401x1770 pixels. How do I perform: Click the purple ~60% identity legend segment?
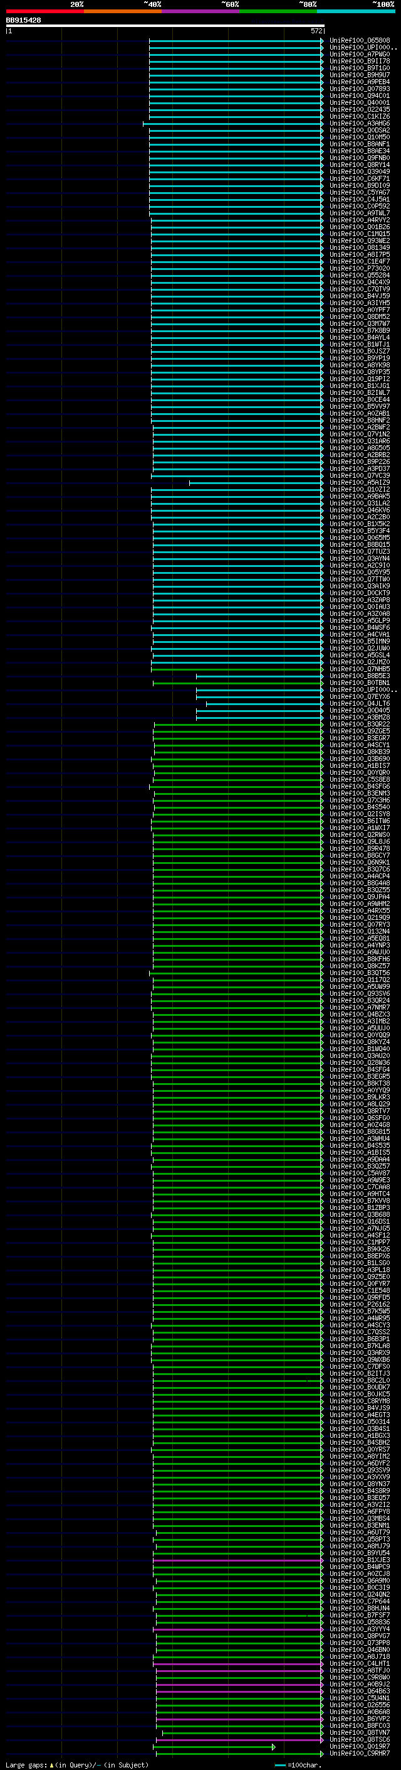click(x=201, y=11)
